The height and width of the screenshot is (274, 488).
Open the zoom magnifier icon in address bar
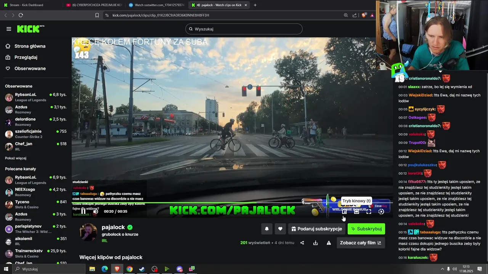346,15
